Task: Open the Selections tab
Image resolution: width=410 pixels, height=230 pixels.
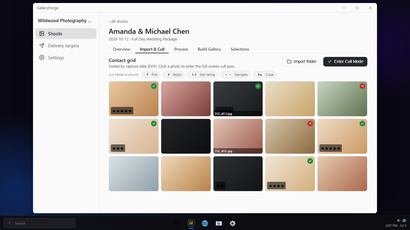Action: [x=240, y=49]
